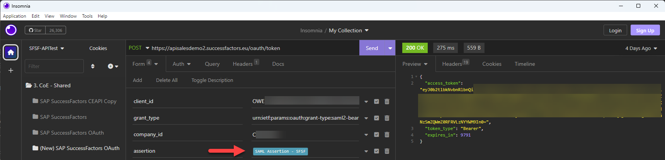Click the SAML Assertion - SFSF tag
Image resolution: width=665 pixels, height=160 pixels.
tap(280, 152)
